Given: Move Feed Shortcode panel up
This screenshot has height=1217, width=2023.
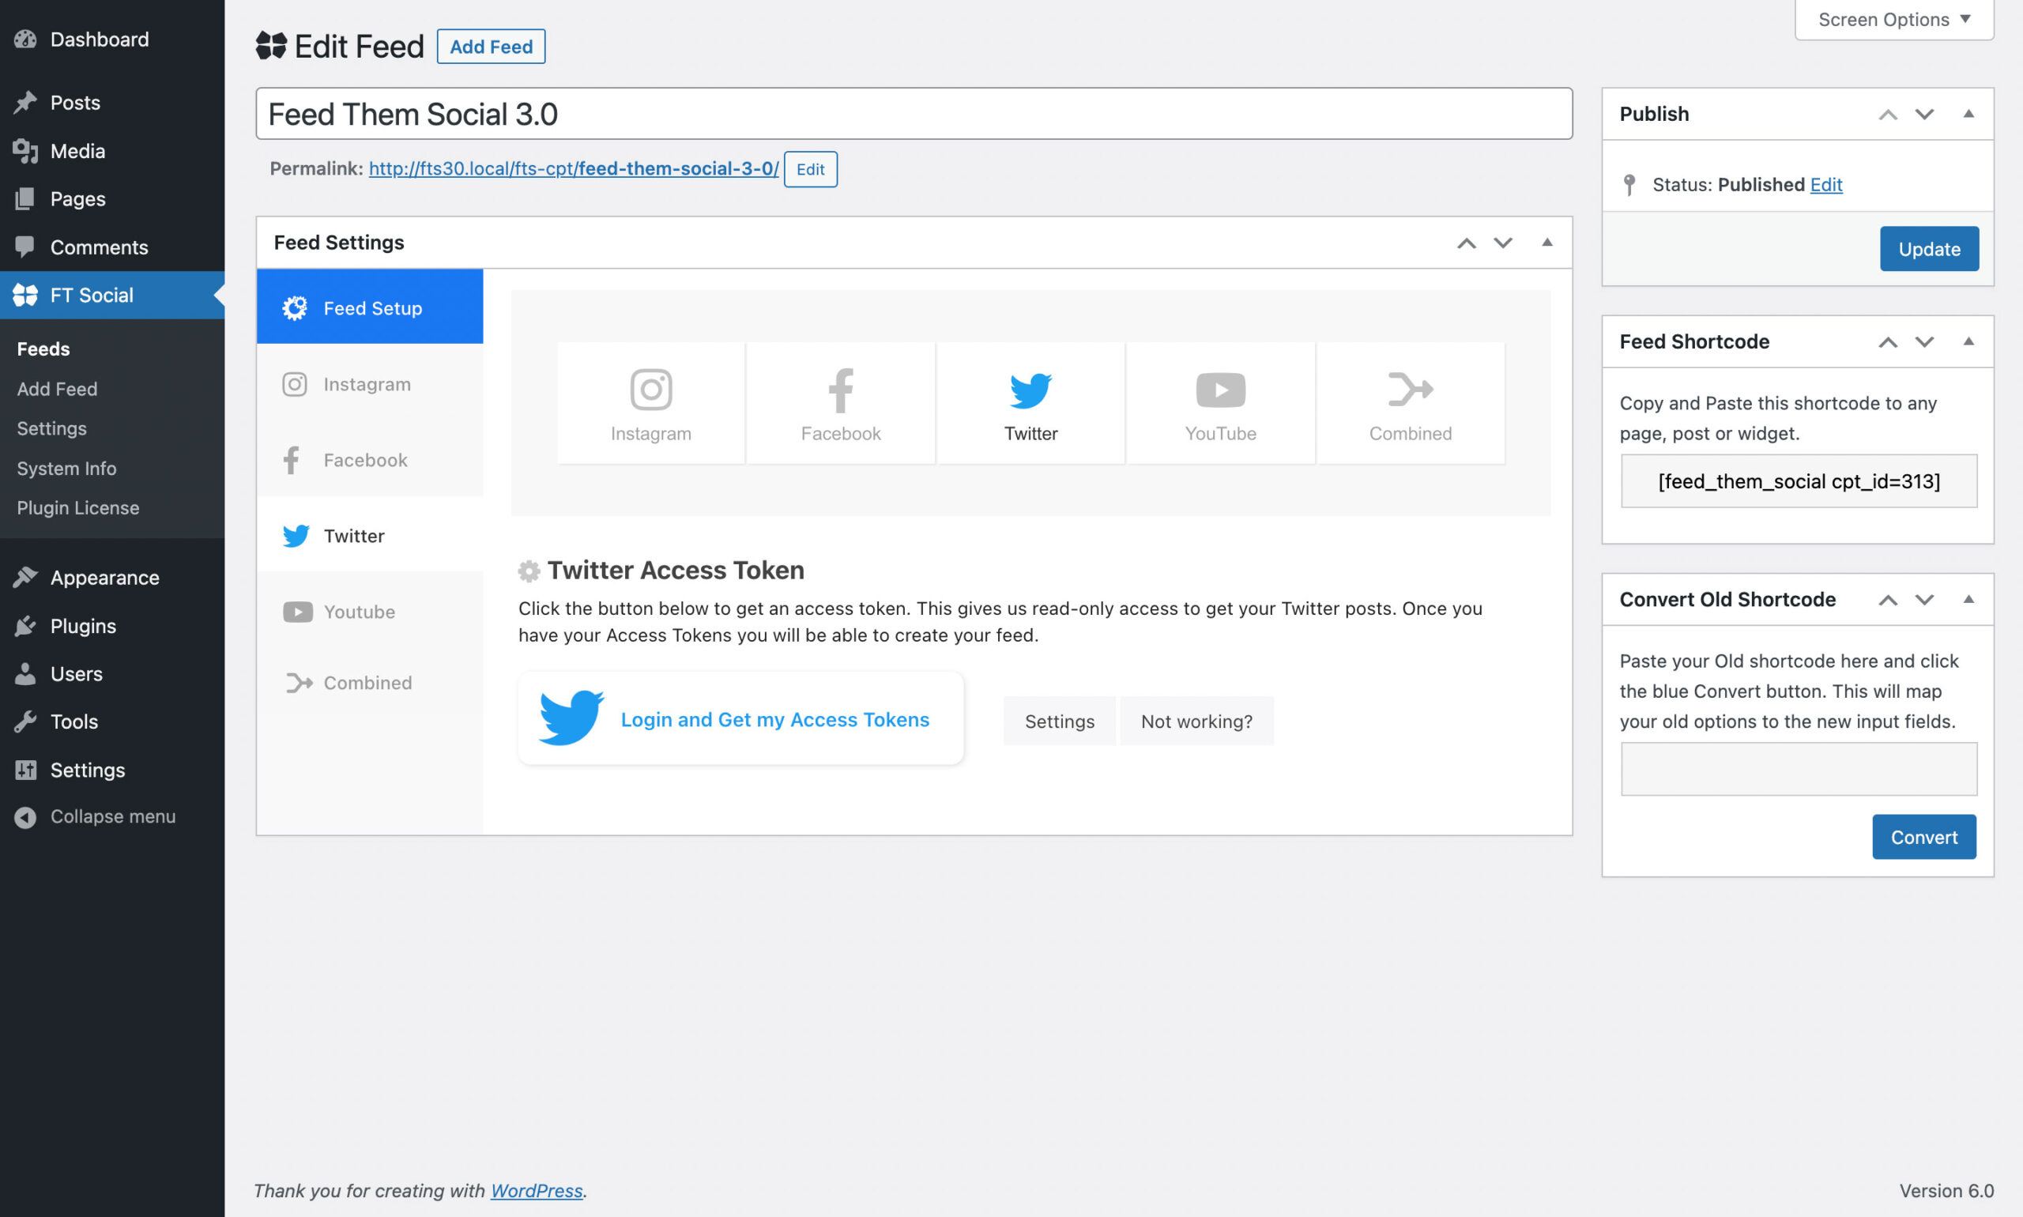Looking at the screenshot, I should (x=1888, y=342).
